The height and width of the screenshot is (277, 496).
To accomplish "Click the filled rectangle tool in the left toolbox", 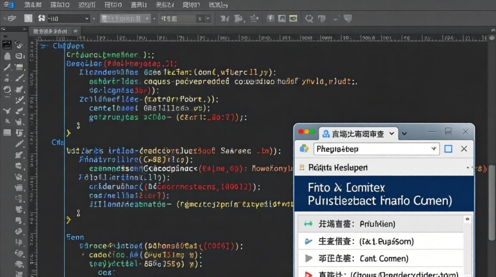I will (x=7, y=132).
